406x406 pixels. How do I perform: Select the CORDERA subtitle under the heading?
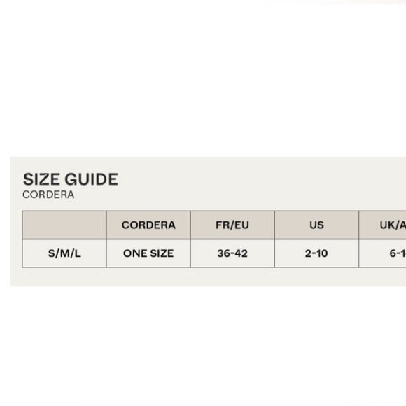[48, 195]
